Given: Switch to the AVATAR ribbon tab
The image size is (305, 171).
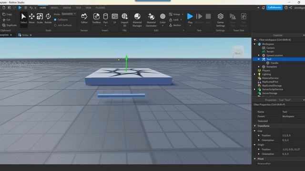Looking at the screenshot, I should 67,8.
